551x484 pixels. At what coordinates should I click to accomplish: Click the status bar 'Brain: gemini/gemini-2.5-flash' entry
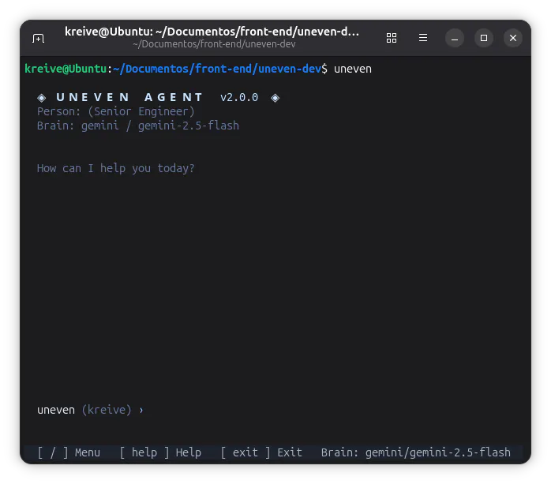click(x=416, y=452)
